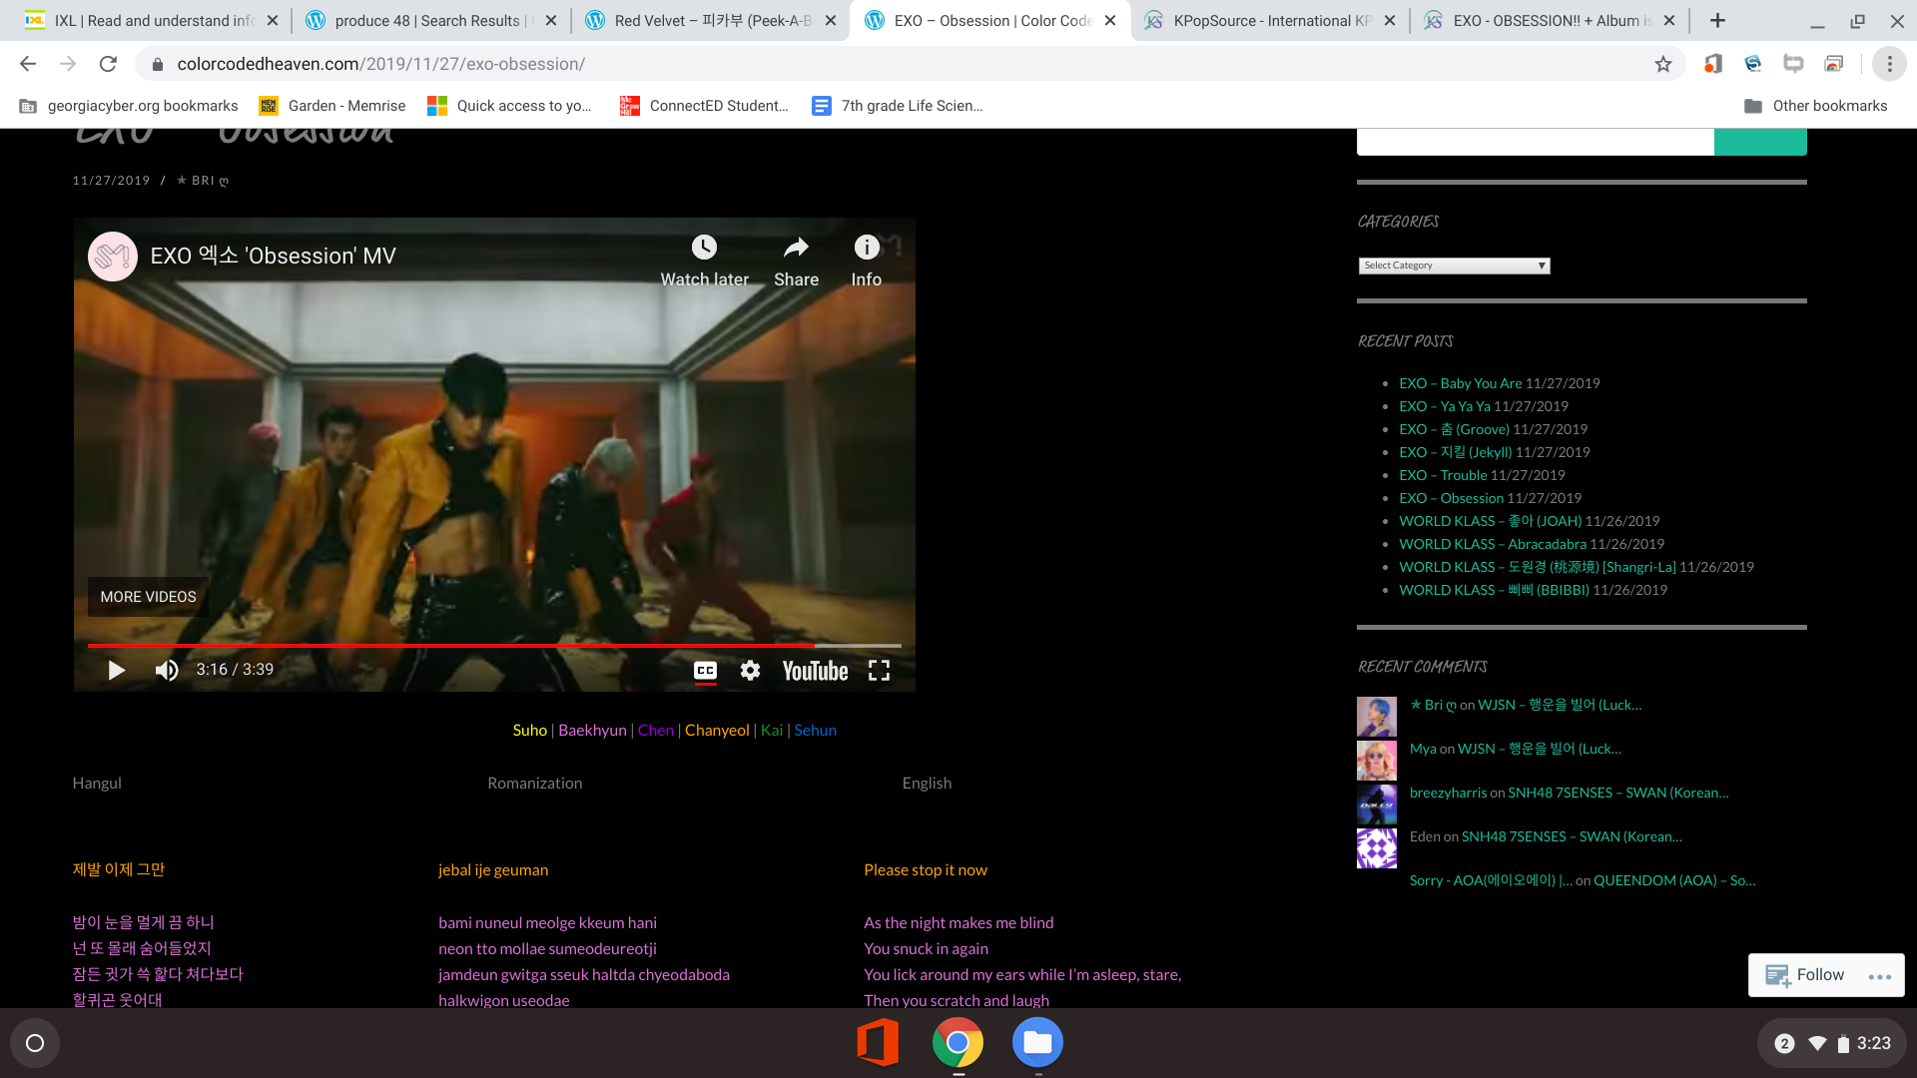This screenshot has width=1917, height=1078.
Task: Open YouTube player settings gear
Action: point(750,671)
